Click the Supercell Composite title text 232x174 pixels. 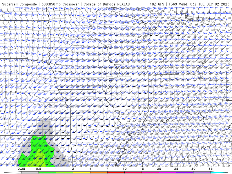[19, 4]
